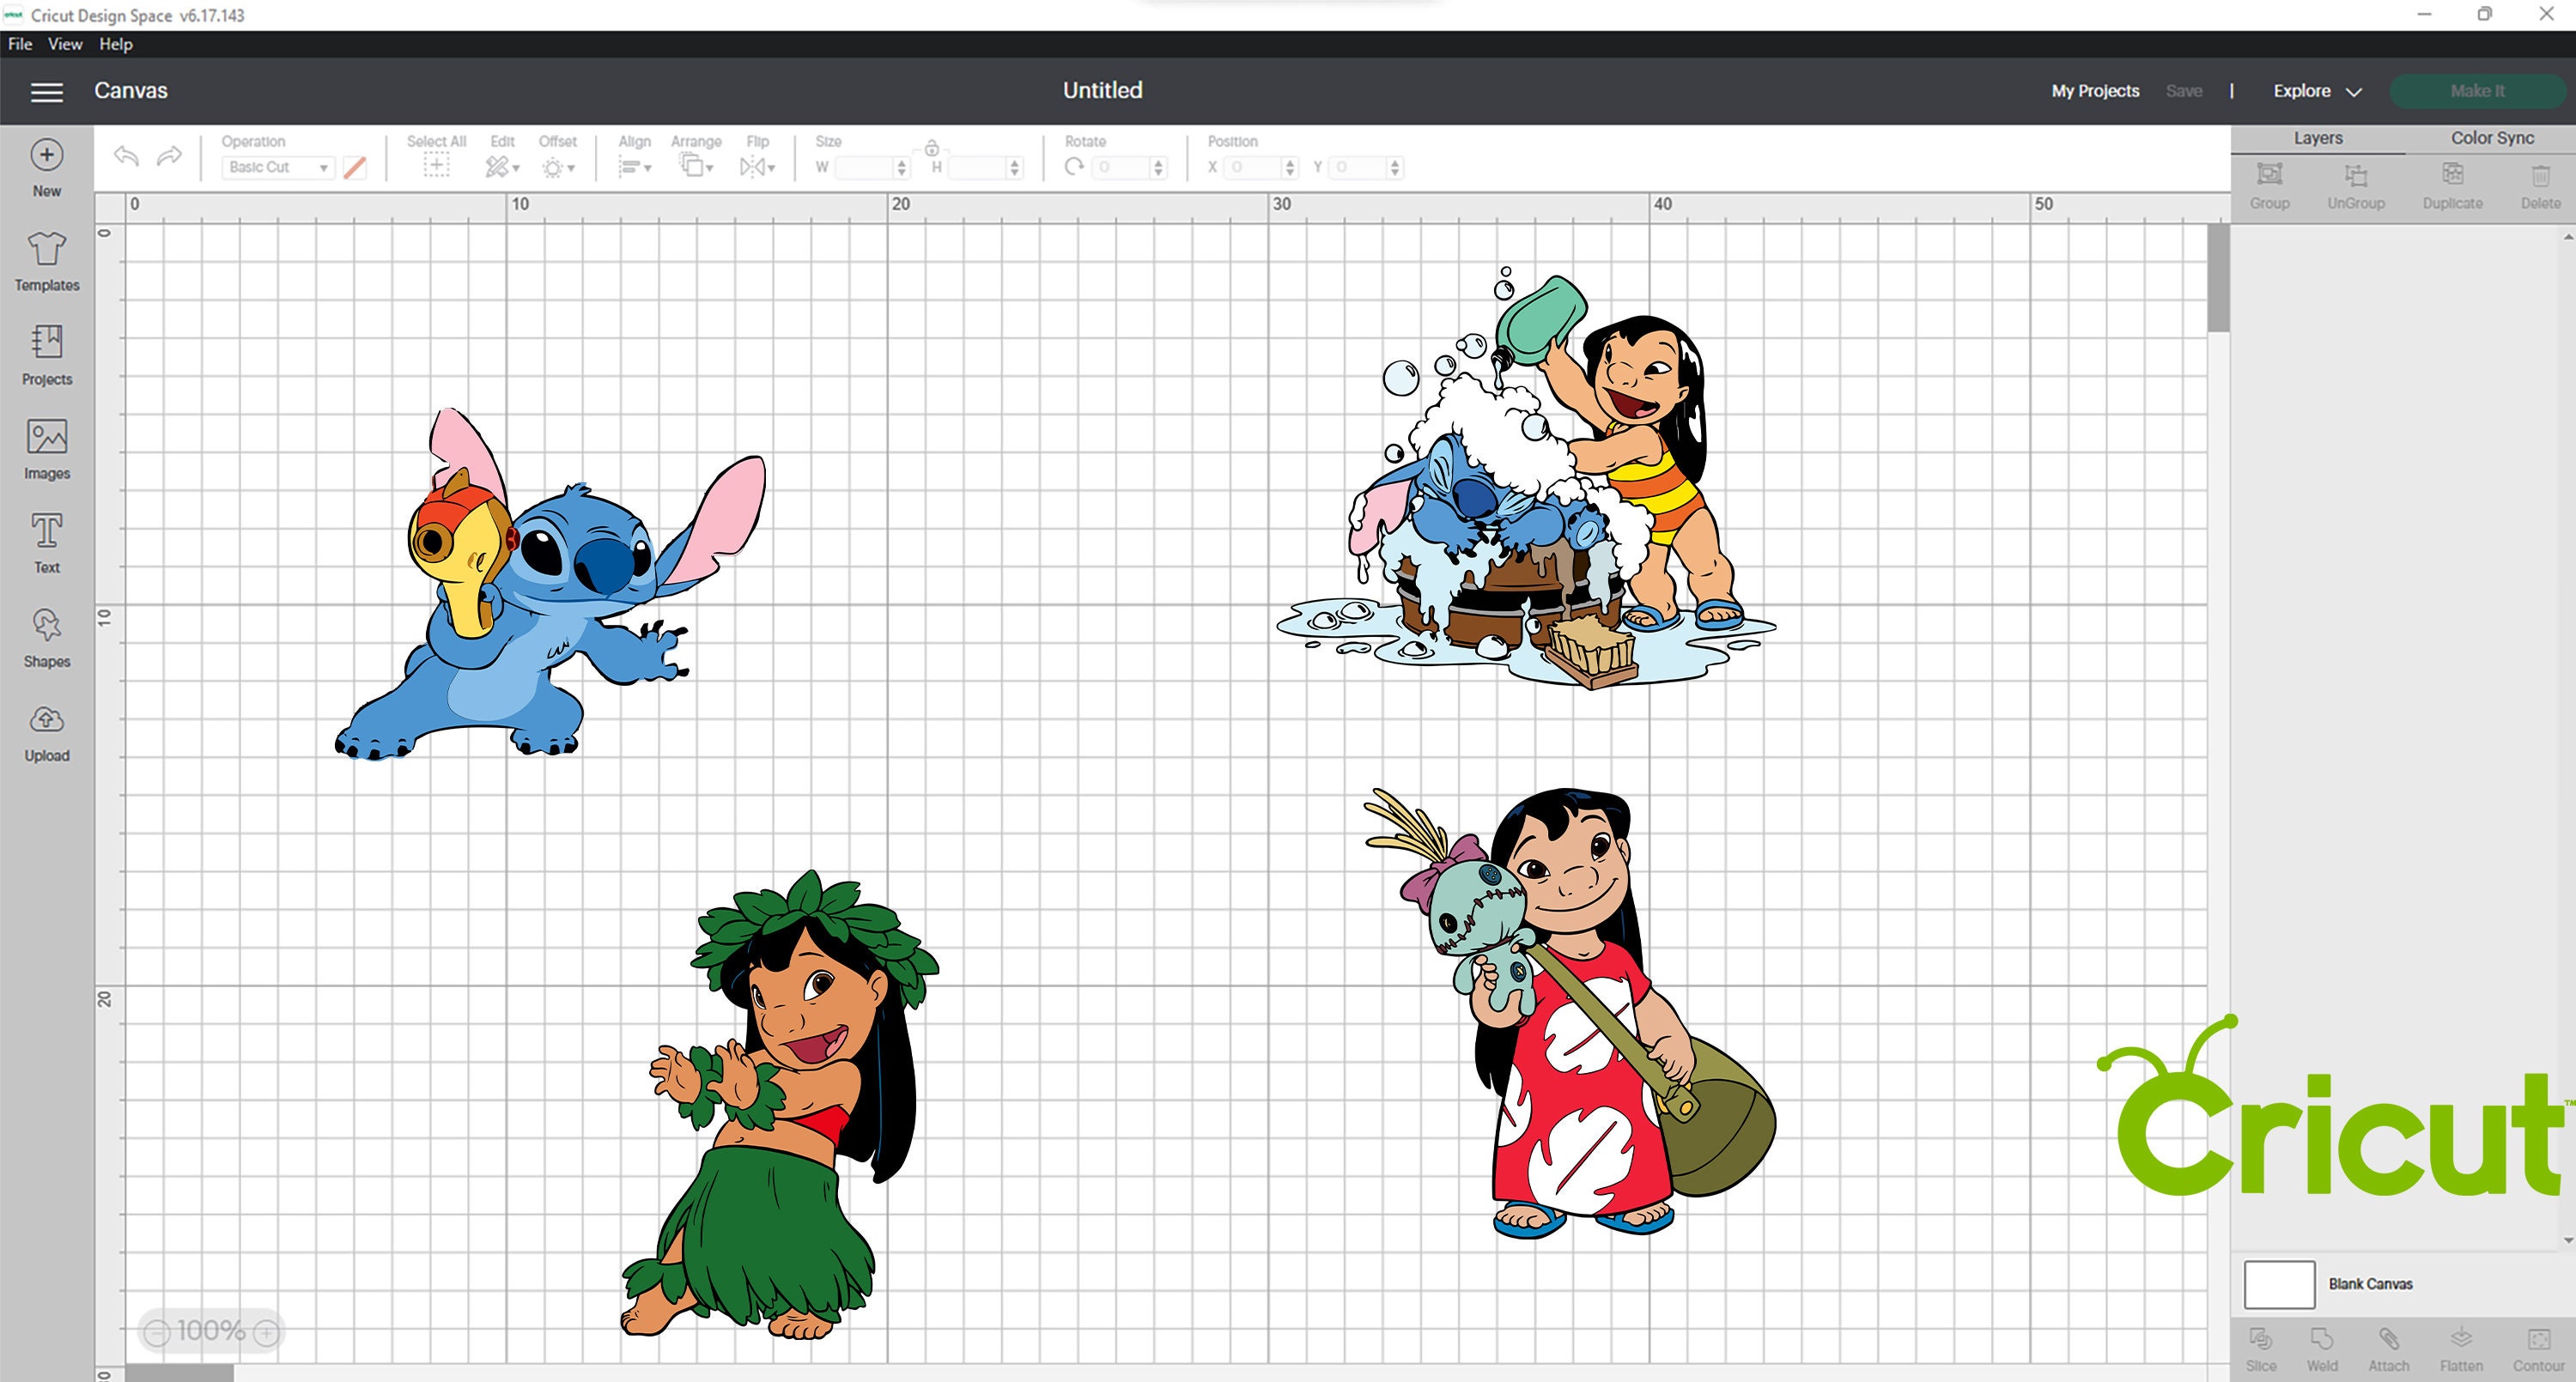
Task: Switch to the Layers tab
Action: (x=2317, y=138)
